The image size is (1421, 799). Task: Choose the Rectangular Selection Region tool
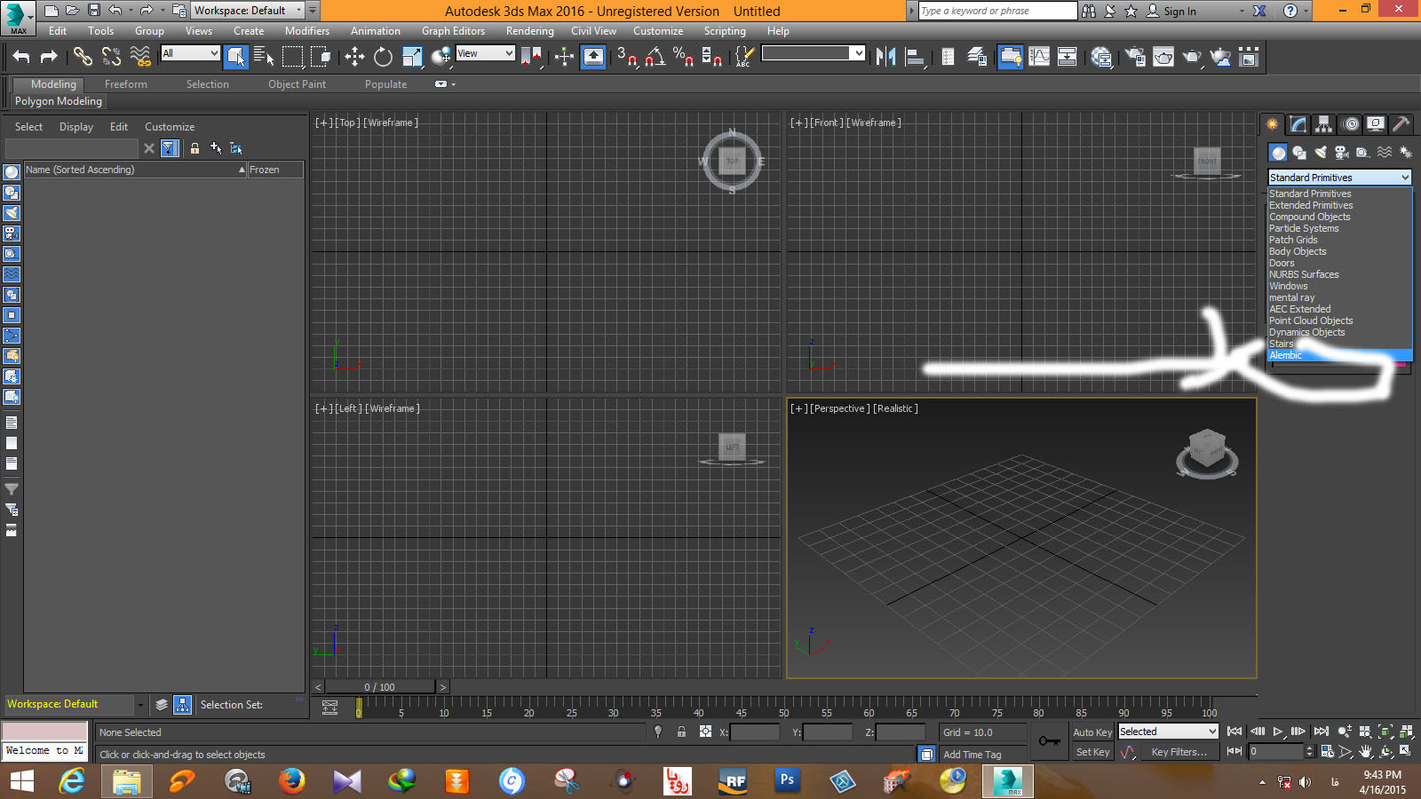point(292,57)
